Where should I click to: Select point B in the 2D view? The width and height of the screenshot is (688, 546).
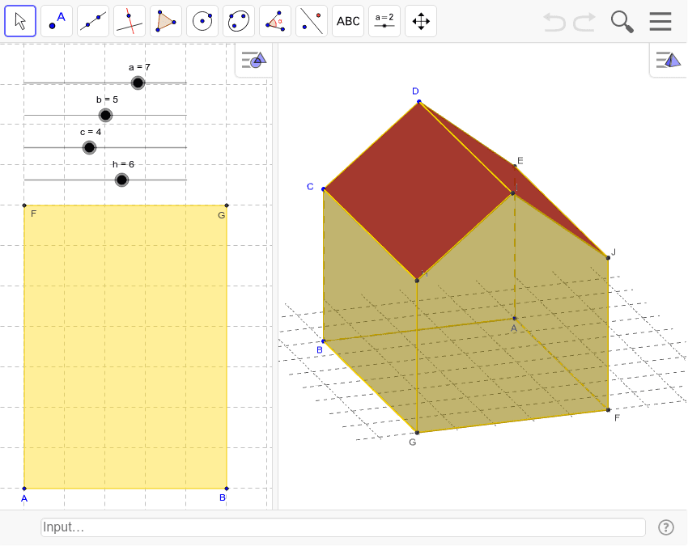(227, 488)
